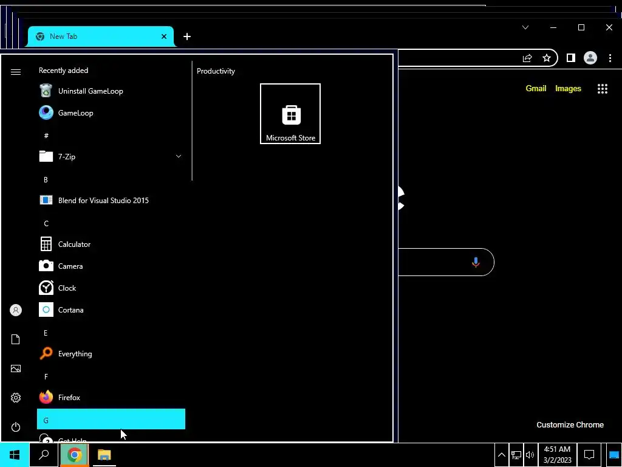The width and height of the screenshot is (622, 467).
Task: Open the taskbar clock and date
Action: (x=557, y=455)
